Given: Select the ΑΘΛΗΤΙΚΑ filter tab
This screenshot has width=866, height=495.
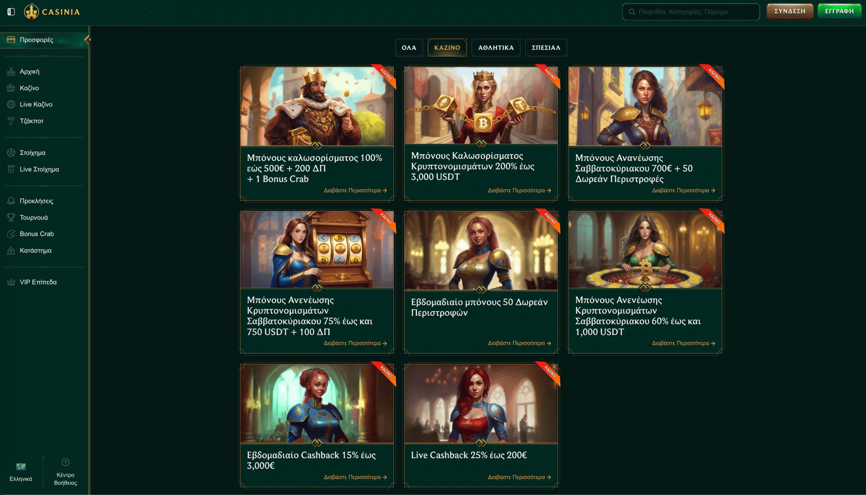Looking at the screenshot, I should (x=496, y=48).
